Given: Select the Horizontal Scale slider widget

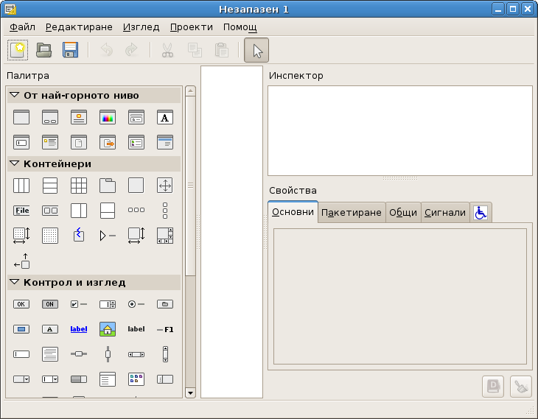Looking at the screenshot, I should pyautogui.click(x=79, y=354).
